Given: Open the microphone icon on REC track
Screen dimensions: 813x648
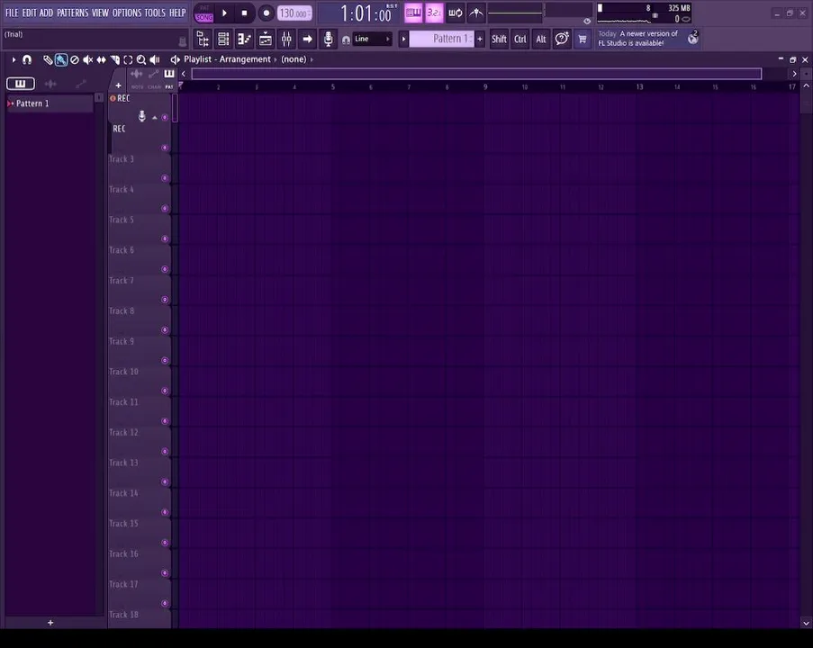Looking at the screenshot, I should 141,116.
